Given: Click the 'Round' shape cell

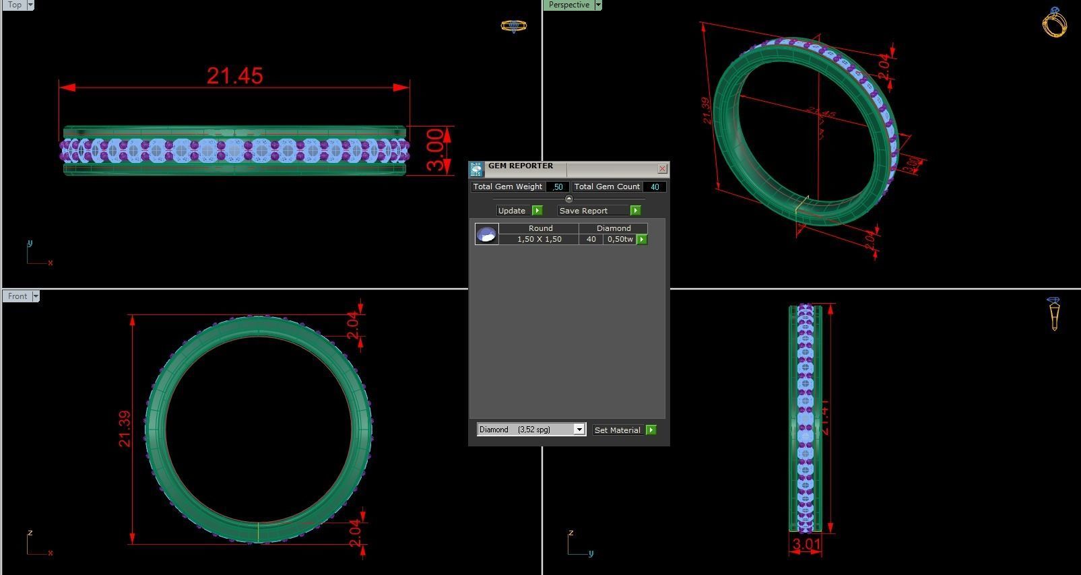Looking at the screenshot, I should [540, 228].
